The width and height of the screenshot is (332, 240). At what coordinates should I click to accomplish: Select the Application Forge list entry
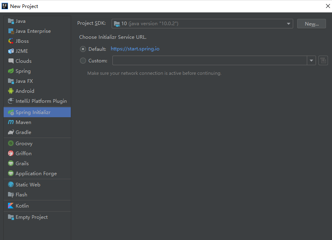(37, 173)
